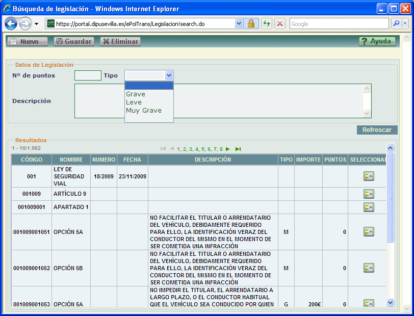Viewport: 414px width, 316px height.
Task: Go to next results page arrow
Action: 228,149
